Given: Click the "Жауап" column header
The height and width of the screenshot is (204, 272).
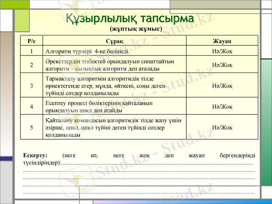Looking at the screenshot, I should [x=221, y=40].
